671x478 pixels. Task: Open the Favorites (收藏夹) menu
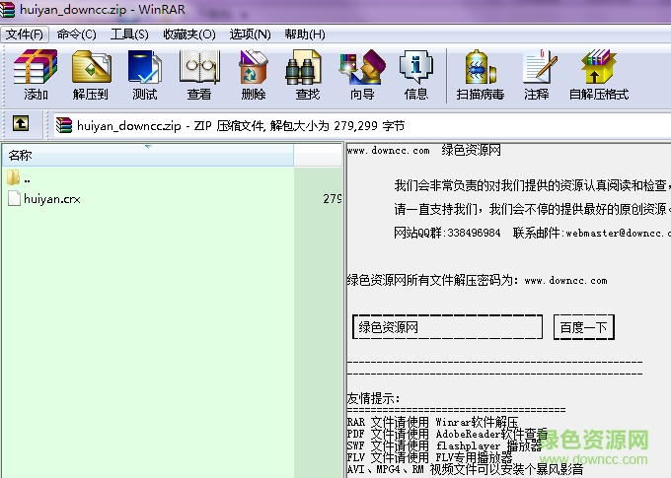189,34
